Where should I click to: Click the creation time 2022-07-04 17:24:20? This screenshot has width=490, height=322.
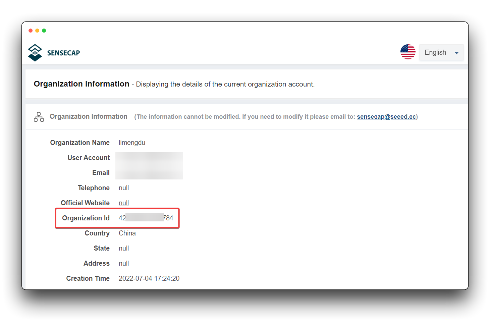click(x=149, y=278)
